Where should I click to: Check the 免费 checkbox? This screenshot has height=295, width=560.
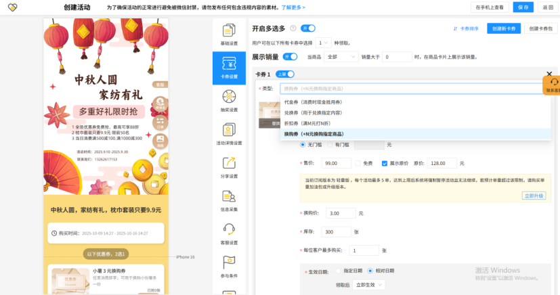(x=358, y=163)
